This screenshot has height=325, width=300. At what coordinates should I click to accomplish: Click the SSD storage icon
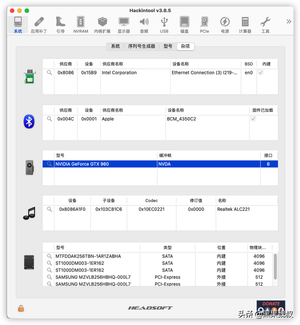pos(29,262)
